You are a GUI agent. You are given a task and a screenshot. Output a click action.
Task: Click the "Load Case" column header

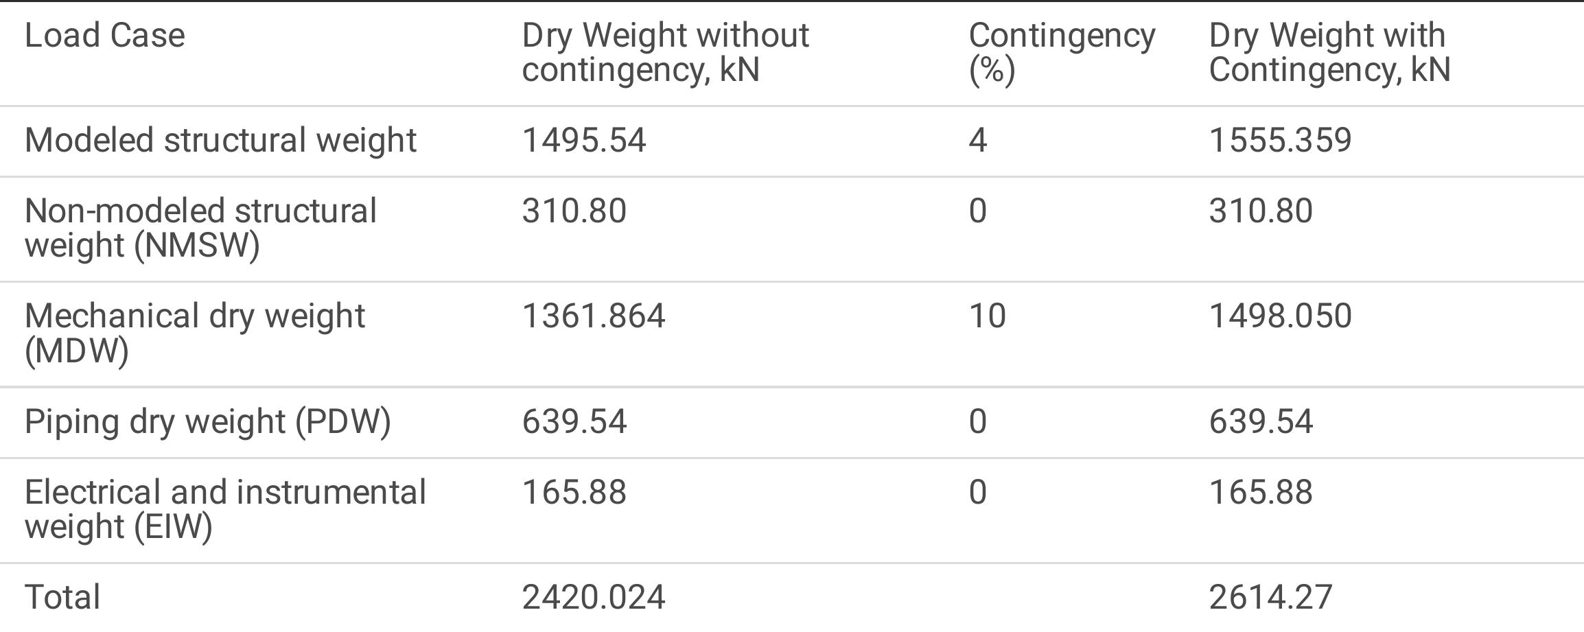(x=104, y=36)
